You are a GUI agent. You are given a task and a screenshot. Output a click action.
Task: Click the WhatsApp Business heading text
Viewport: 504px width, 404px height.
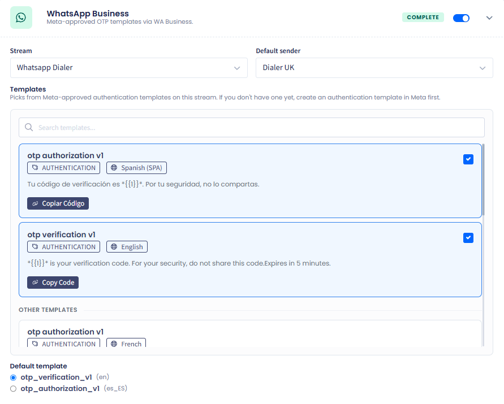88,14
